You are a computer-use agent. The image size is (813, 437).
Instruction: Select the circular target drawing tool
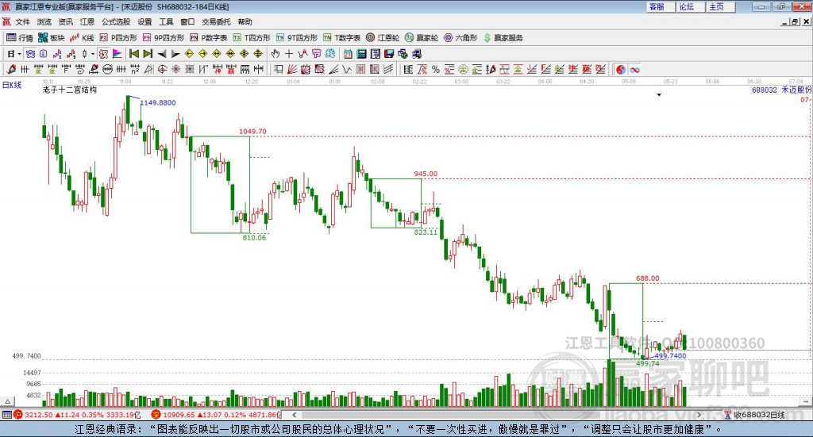point(162,69)
